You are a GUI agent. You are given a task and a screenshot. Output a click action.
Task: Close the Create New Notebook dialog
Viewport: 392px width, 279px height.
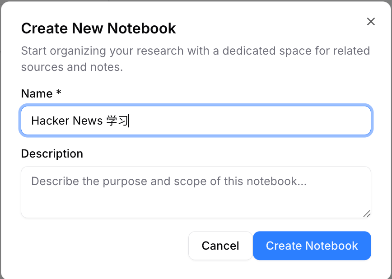(371, 22)
